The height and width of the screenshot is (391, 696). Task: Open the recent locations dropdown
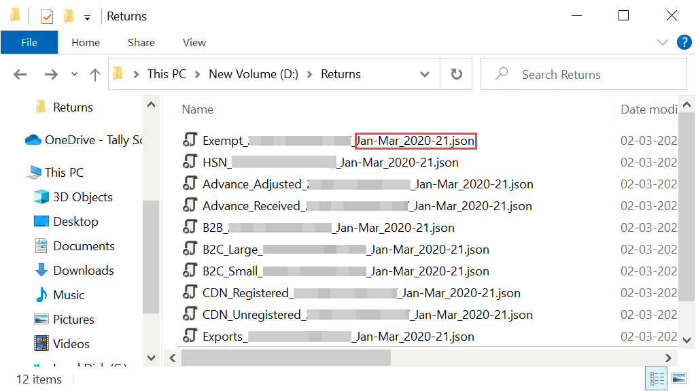pos(74,74)
